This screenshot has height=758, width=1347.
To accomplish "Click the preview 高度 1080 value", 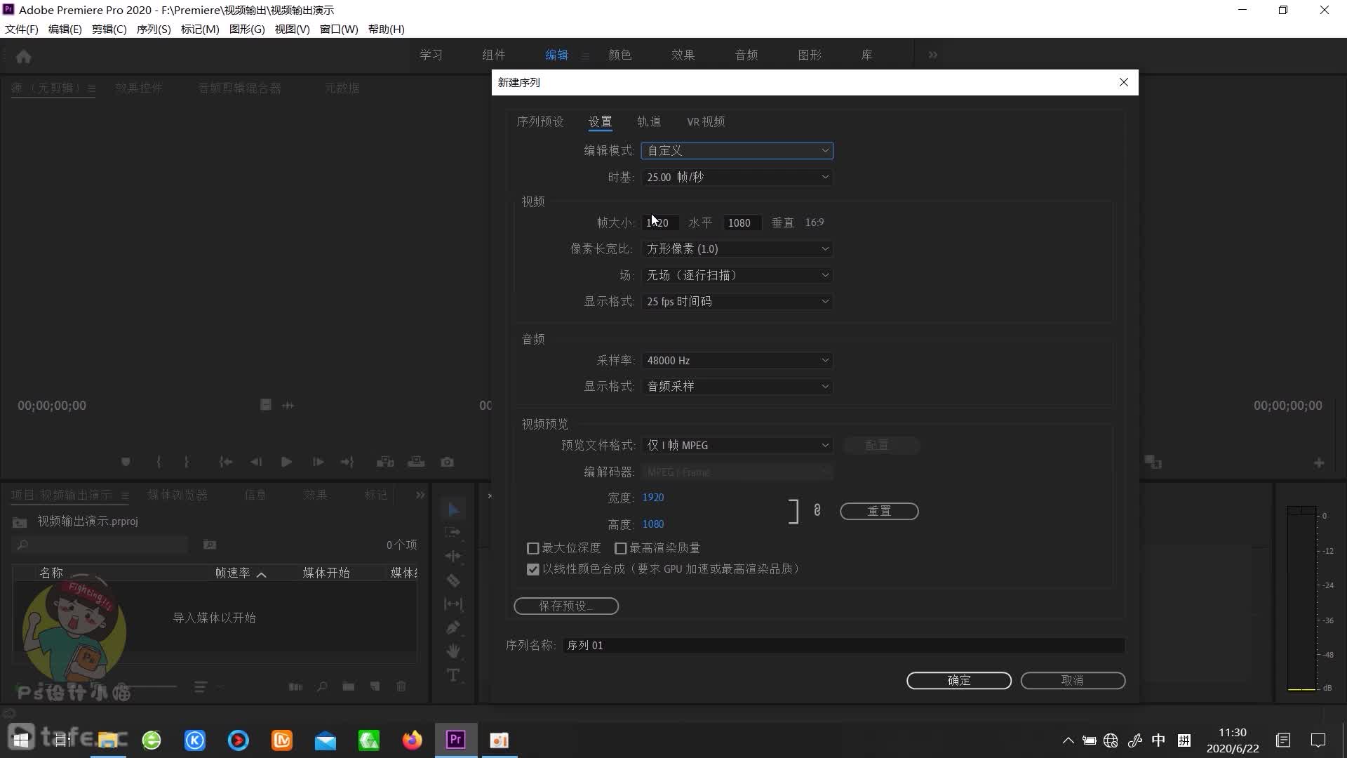I will tap(653, 524).
